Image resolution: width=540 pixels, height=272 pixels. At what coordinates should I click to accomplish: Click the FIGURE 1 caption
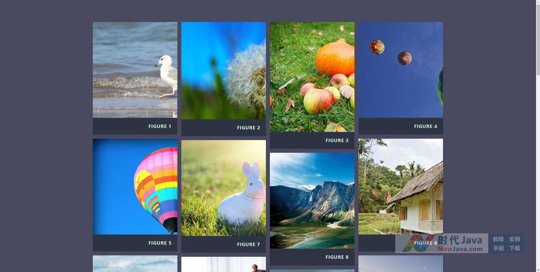(160, 126)
